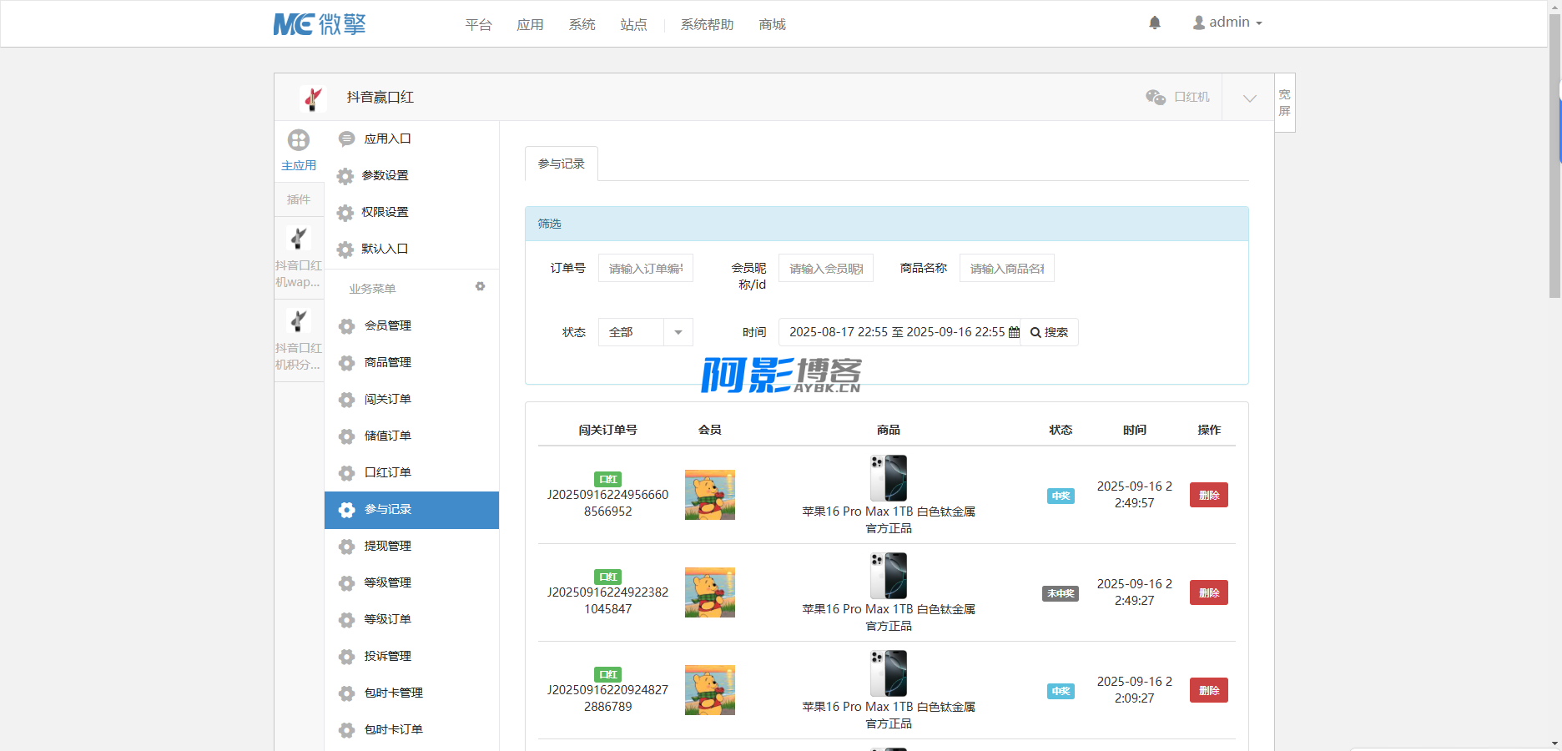Click the ME 微擎 logo
The height and width of the screenshot is (751, 1562).
point(320,24)
